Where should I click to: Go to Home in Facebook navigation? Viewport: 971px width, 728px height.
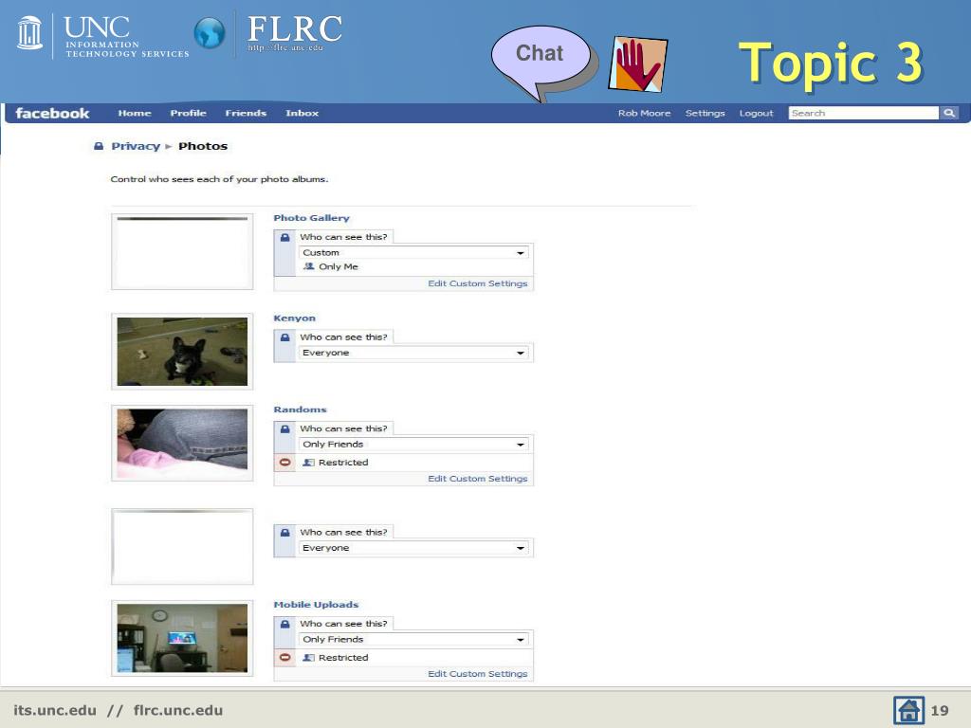[135, 113]
